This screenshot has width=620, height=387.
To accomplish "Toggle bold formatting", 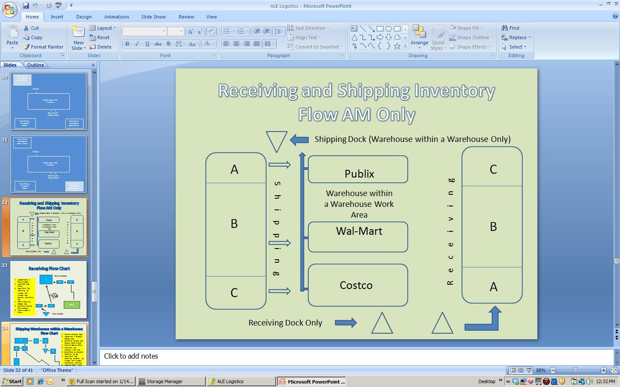I will click(127, 43).
